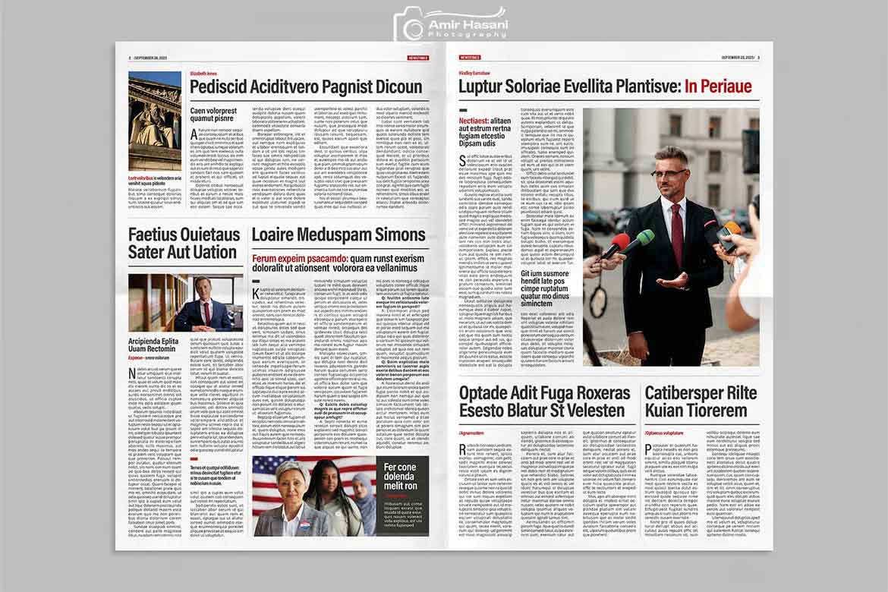Click the red headline words "In Periaue"
Screen dimensions: 888x592
[x=718, y=87]
